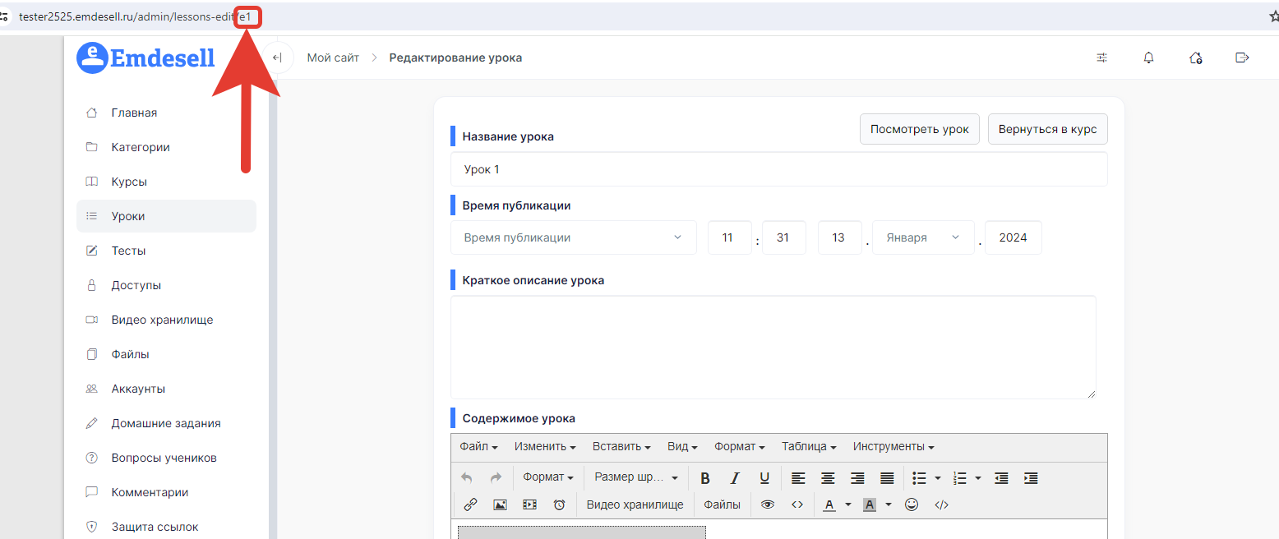Expand the bulleted list style arrow

(x=938, y=477)
